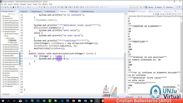The image size is (183, 103).
Task: Switch to the Hibernate perspective
Action: pos(168,7)
